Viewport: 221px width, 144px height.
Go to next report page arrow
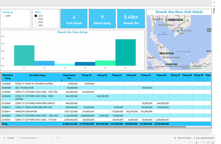pos(52,138)
